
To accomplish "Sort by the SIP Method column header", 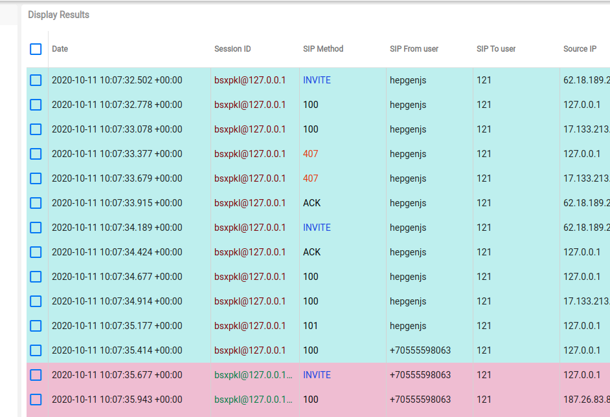I will click(322, 49).
